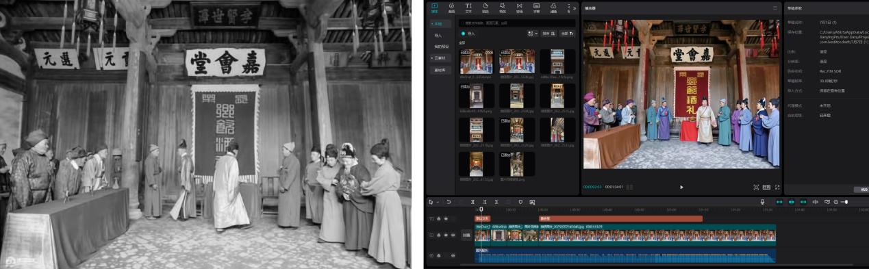
Task: Adjust the timeline zoom slider
Action: [x=844, y=202]
